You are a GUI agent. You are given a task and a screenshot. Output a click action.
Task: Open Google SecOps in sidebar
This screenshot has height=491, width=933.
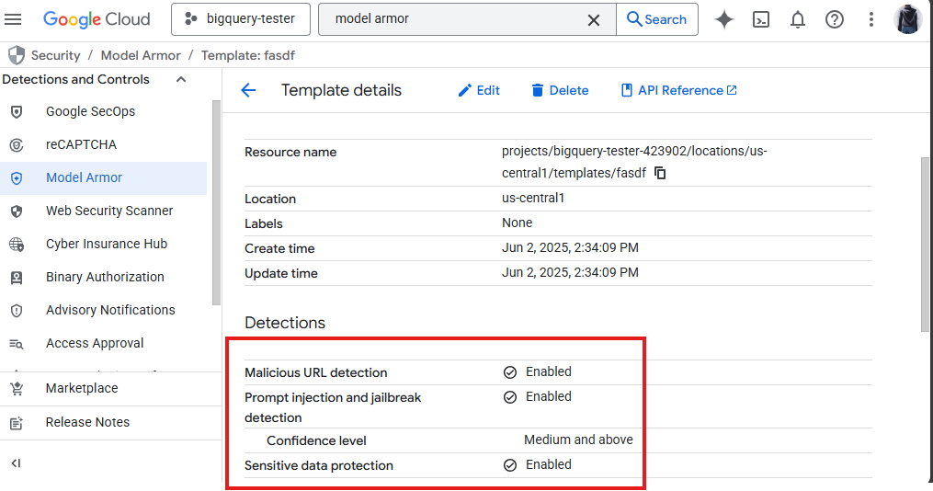coord(104,111)
